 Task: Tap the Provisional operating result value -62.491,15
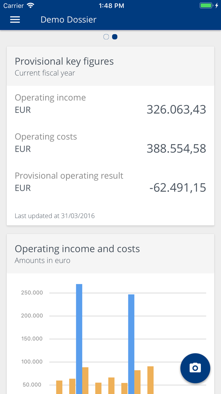pos(177,188)
